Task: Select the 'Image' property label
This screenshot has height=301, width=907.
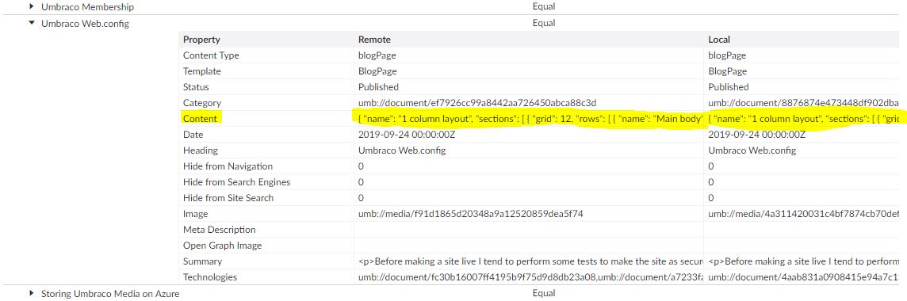Action: [196, 214]
